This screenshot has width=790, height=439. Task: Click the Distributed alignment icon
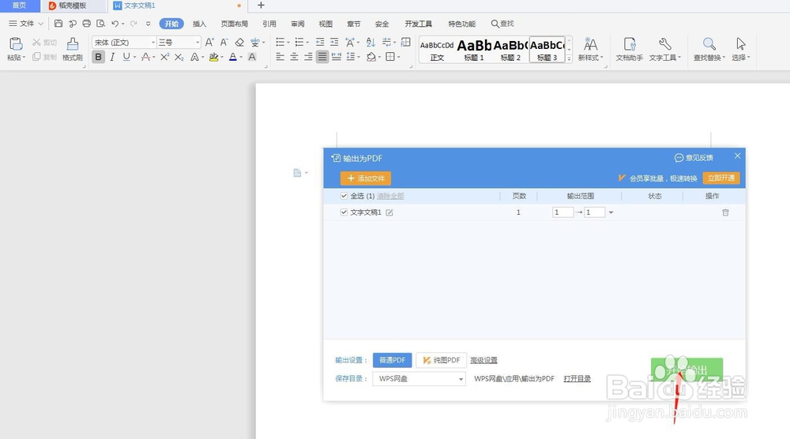[x=337, y=57]
